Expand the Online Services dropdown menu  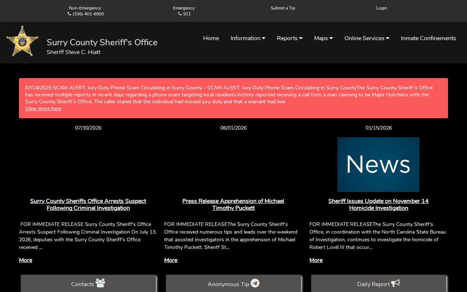point(367,38)
